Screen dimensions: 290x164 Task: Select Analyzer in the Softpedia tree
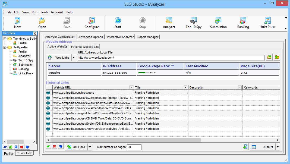click(24, 56)
